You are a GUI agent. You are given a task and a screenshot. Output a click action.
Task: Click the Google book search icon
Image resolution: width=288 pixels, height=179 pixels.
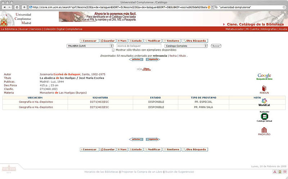[x=264, y=76]
